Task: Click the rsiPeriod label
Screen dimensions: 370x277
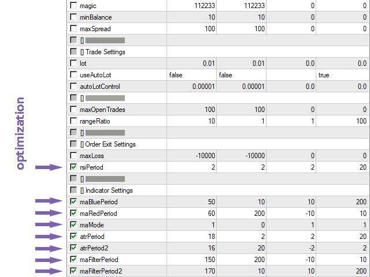Action: [91, 167]
